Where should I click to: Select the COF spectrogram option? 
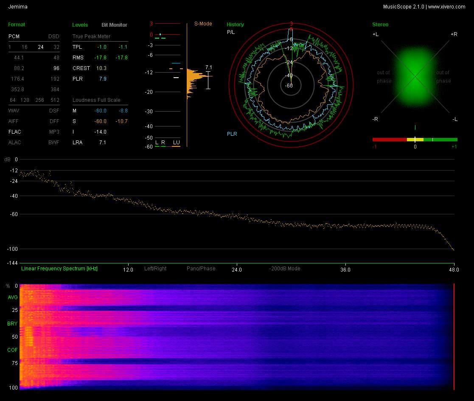pyautogui.click(x=12, y=350)
